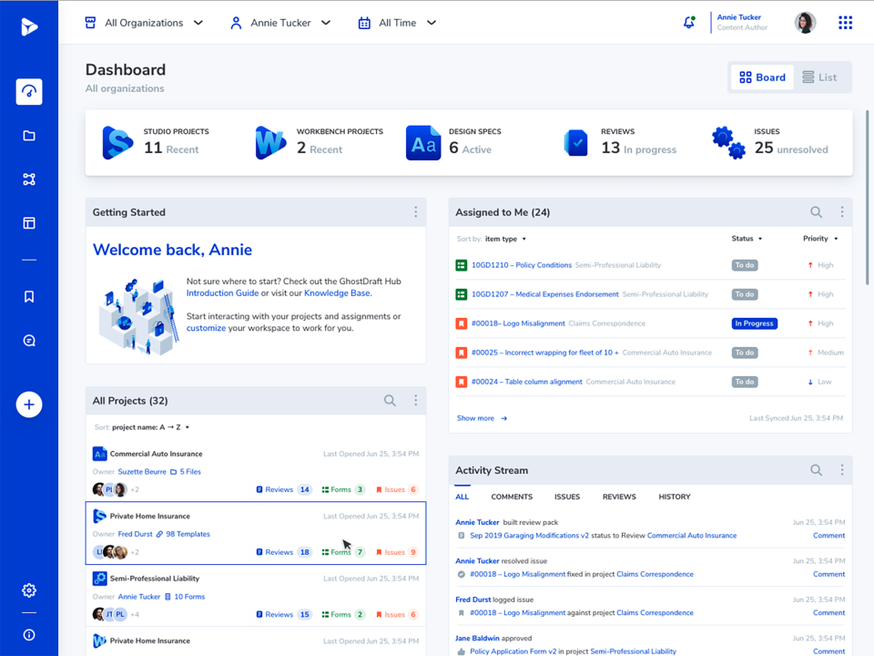The height and width of the screenshot is (656, 874).
Task: Switch to List view
Action: click(x=818, y=77)
